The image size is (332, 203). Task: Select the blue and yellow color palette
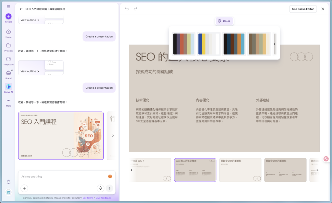209,44
